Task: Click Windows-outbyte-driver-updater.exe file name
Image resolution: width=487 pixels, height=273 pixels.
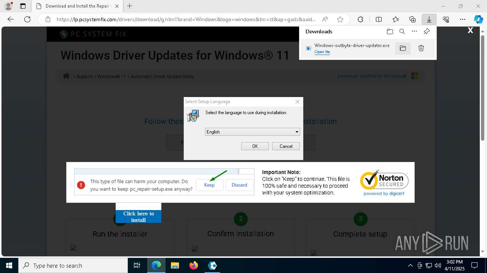Action: click(x=352, y=45)
